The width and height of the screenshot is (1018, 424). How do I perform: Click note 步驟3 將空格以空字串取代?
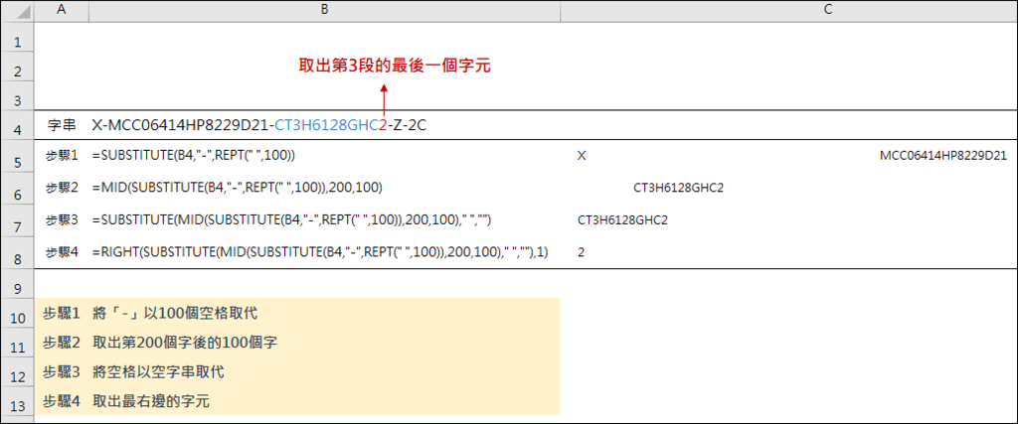tap(134, 372)
